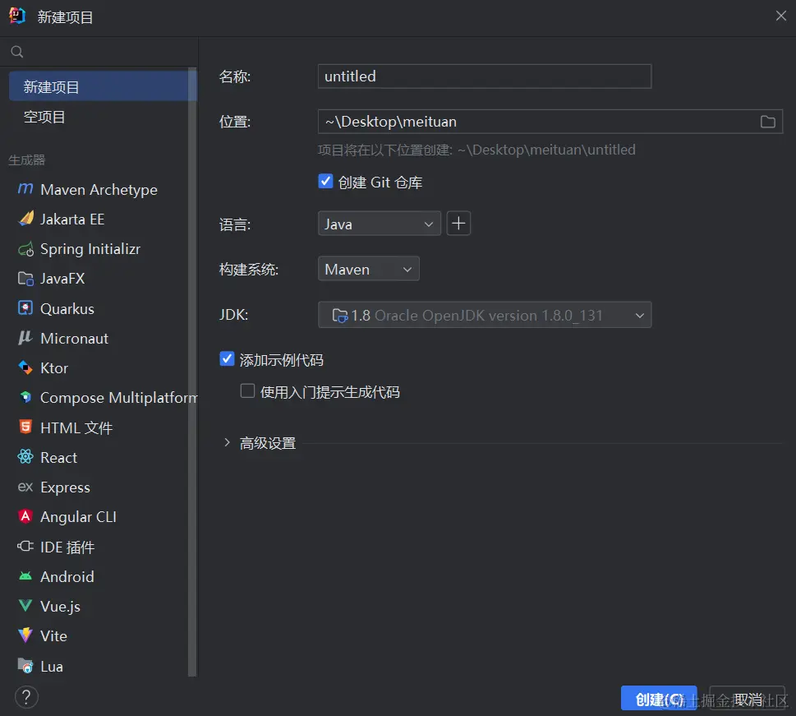
Task: Click the IDE plugin plug icon
Action: pos(25,547)
